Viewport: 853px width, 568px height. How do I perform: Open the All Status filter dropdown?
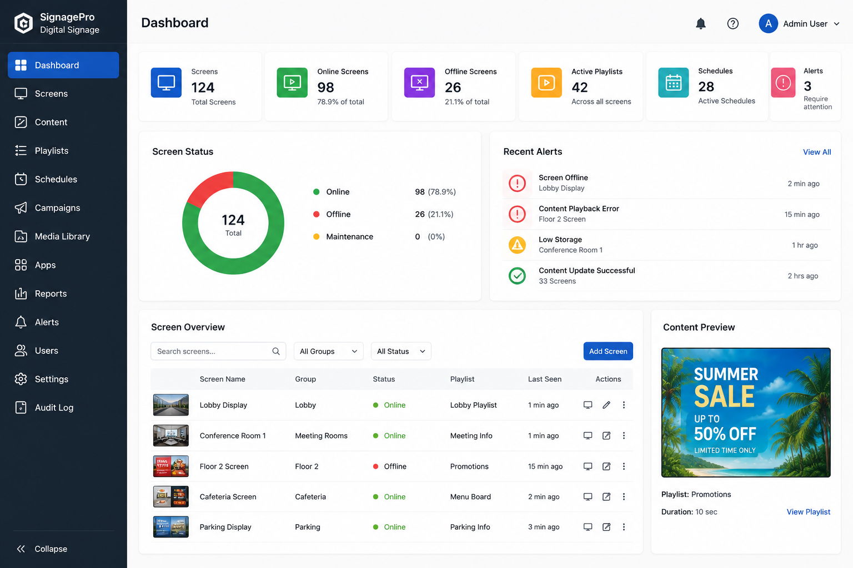click(x=401, y=351)
